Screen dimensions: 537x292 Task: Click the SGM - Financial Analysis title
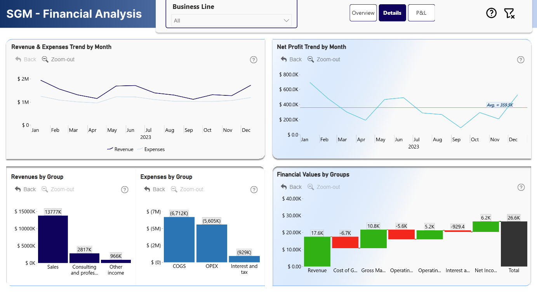(74, 14)
